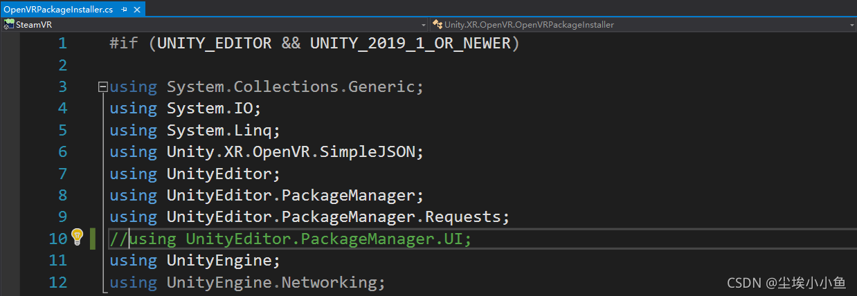Click the OpenVRPackageInstaller class icon

point(437,24)
